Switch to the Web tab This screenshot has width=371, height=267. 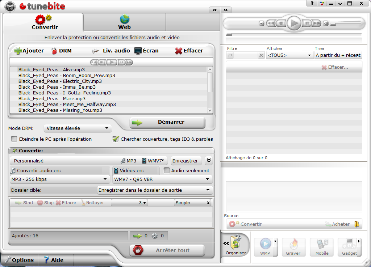125,22
